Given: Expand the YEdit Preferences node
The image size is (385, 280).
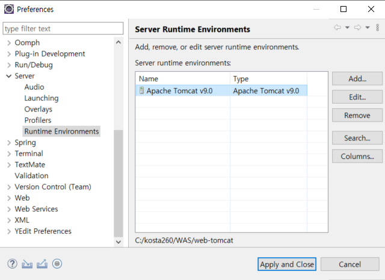Looking at the screenshot, I should coord(9,231).
